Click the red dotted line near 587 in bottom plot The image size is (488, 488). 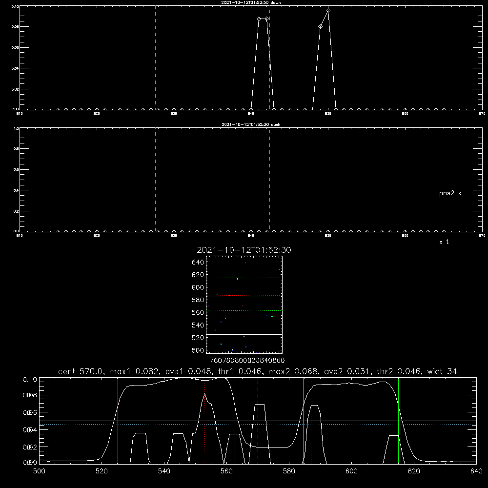pyautogui.click(x=311, y=420)
